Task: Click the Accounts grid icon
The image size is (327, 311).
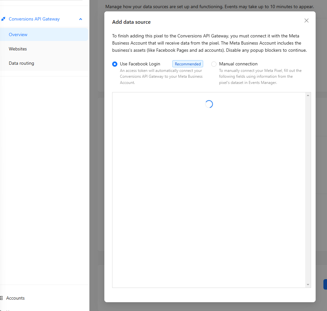Action: pyautogui.click(x=1, y=298)
